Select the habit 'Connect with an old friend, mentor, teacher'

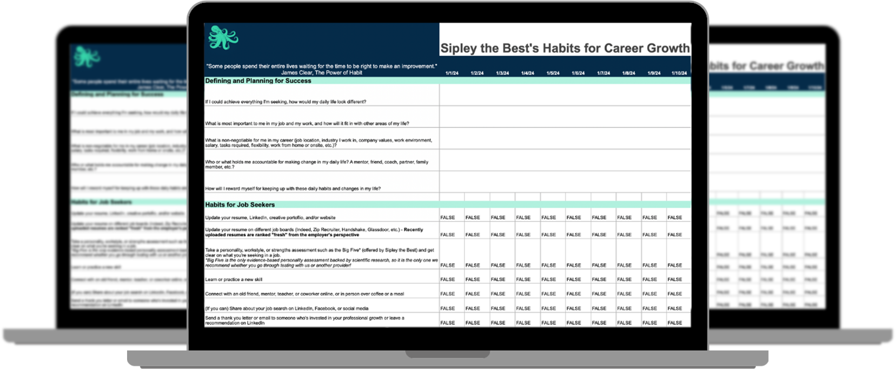coord(304,294)
